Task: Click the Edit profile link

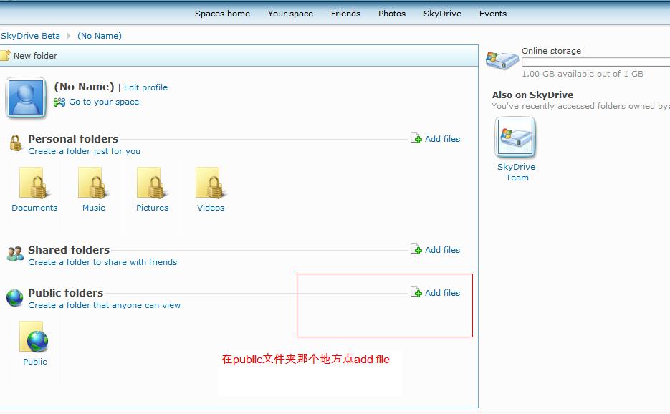Action: click(x=145, y=87)
